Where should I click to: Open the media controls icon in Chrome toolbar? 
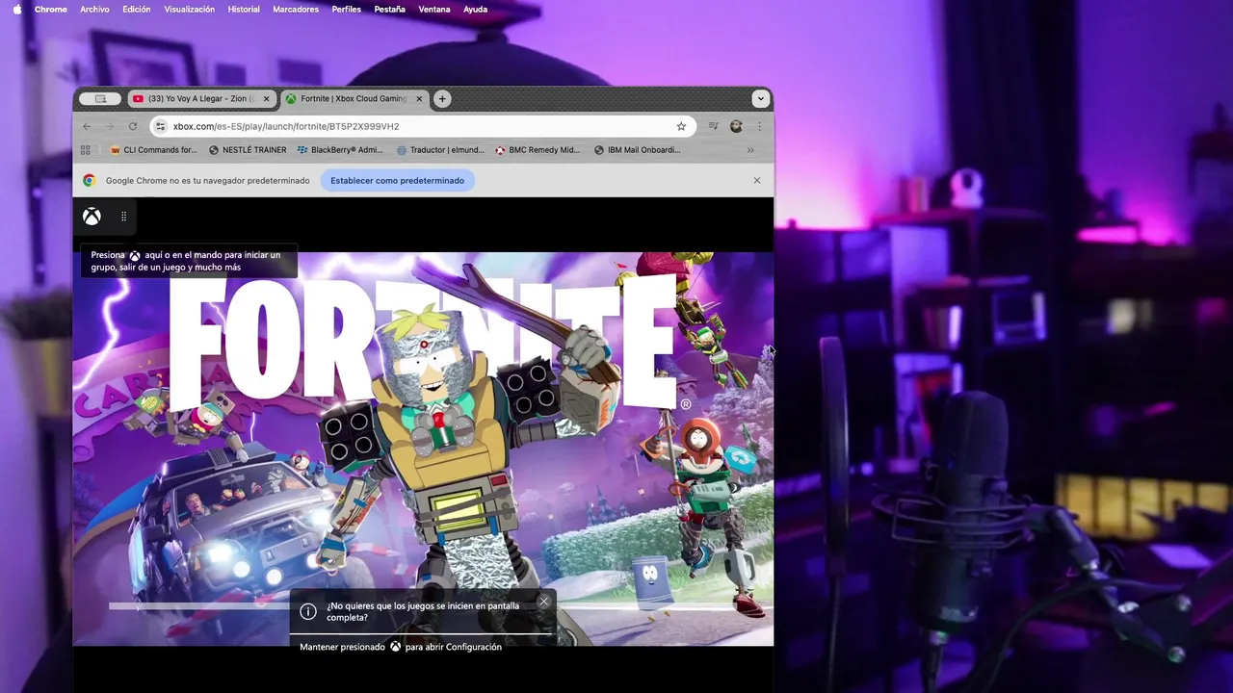tap(714, 126)
